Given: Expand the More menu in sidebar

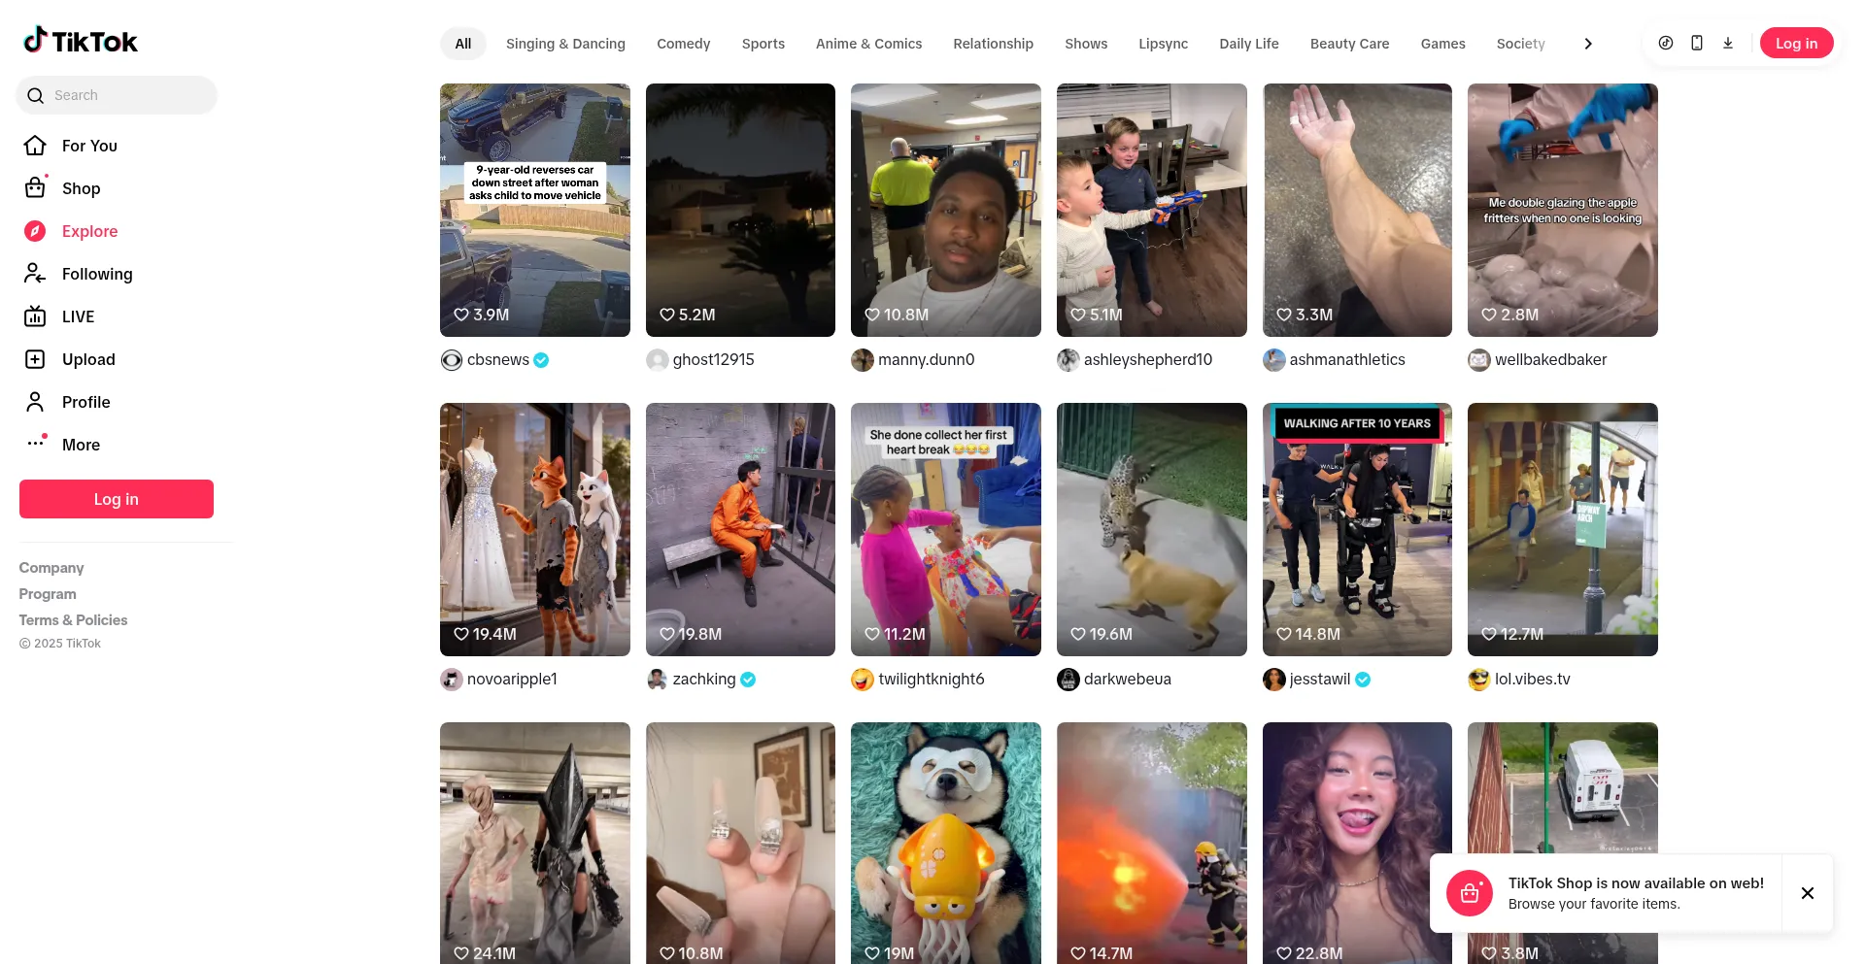Looking at the screenshot, I should 36,444.
